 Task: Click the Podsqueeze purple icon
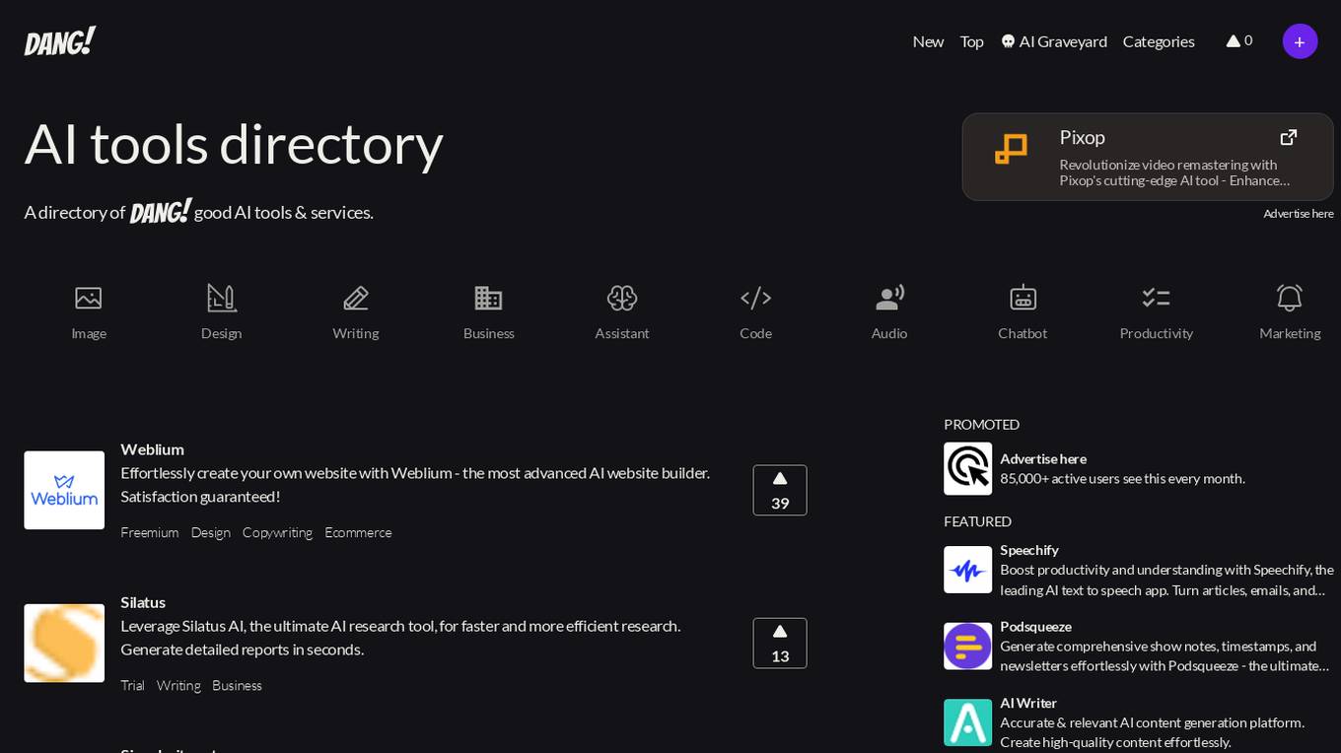coord(967,646)
